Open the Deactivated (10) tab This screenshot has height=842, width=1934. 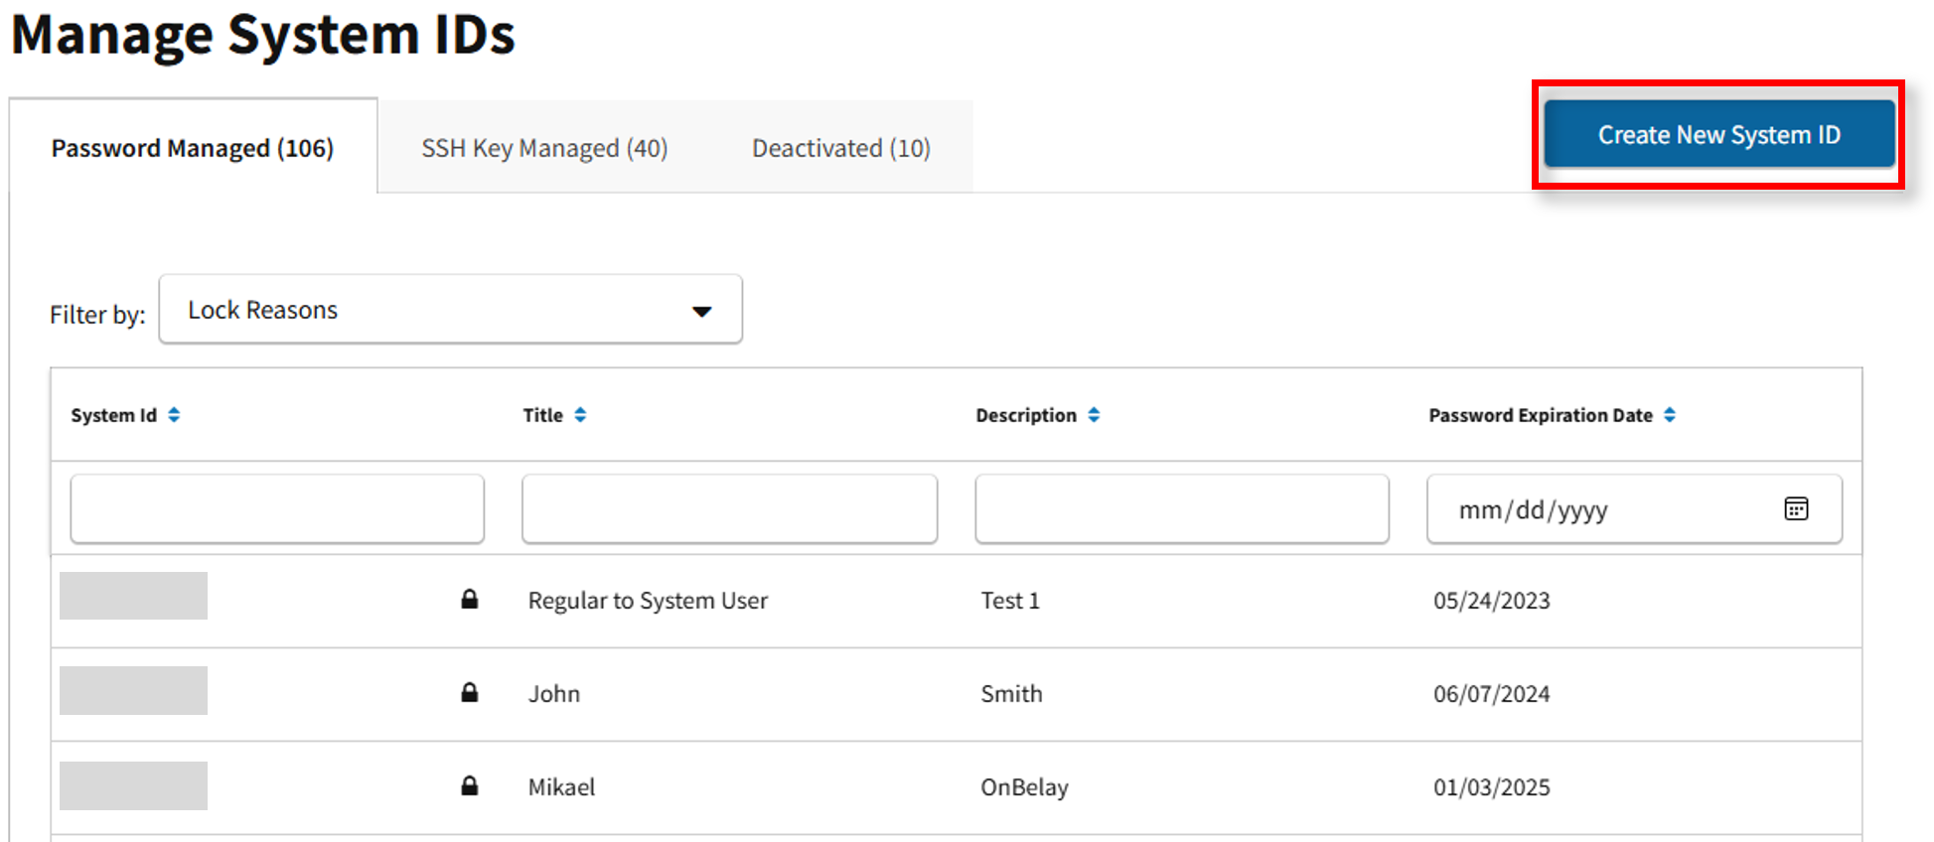[x=840, y=148]
